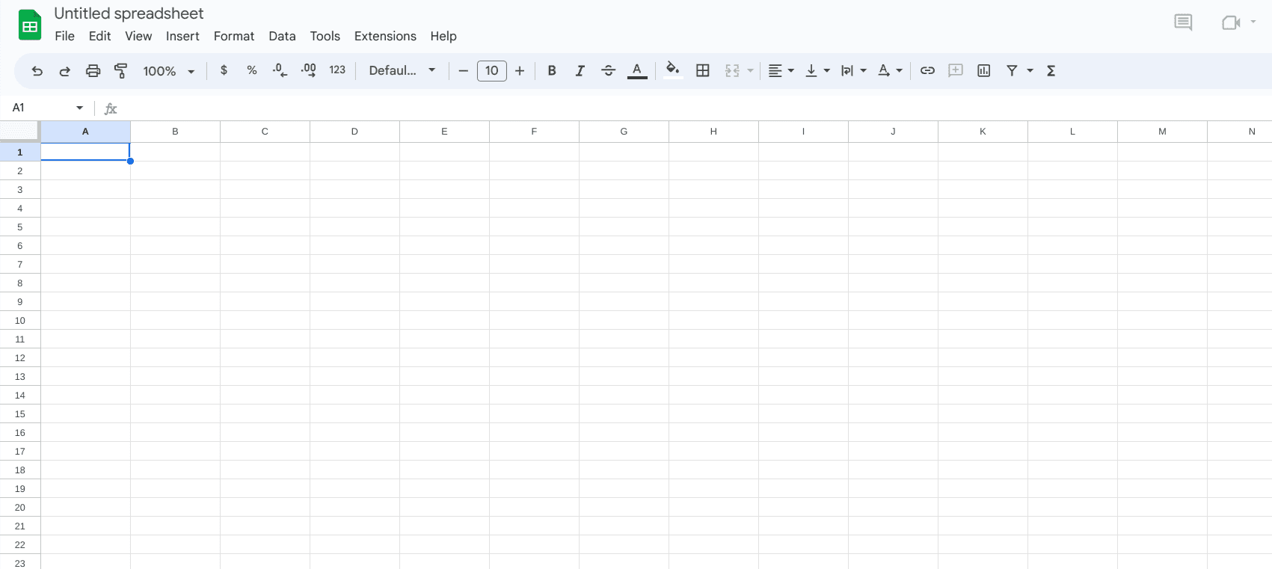Open the Edit menu
Screen dimensions: 1272x569
pos(99,36)
